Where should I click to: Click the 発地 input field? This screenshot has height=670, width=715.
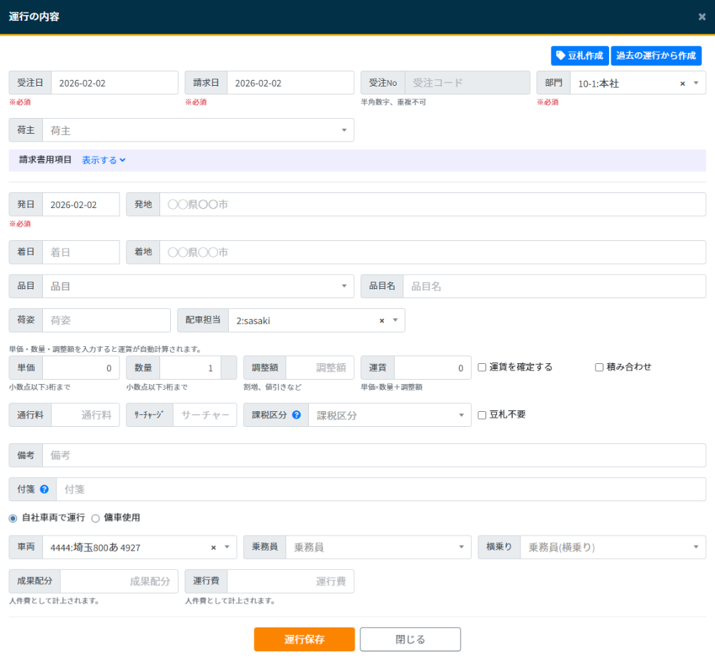(432, 205)
